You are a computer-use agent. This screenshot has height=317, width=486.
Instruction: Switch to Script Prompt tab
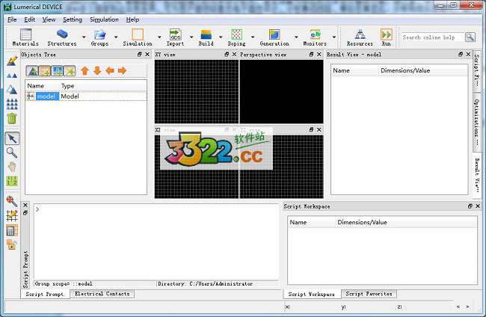(x=45, y=294)
